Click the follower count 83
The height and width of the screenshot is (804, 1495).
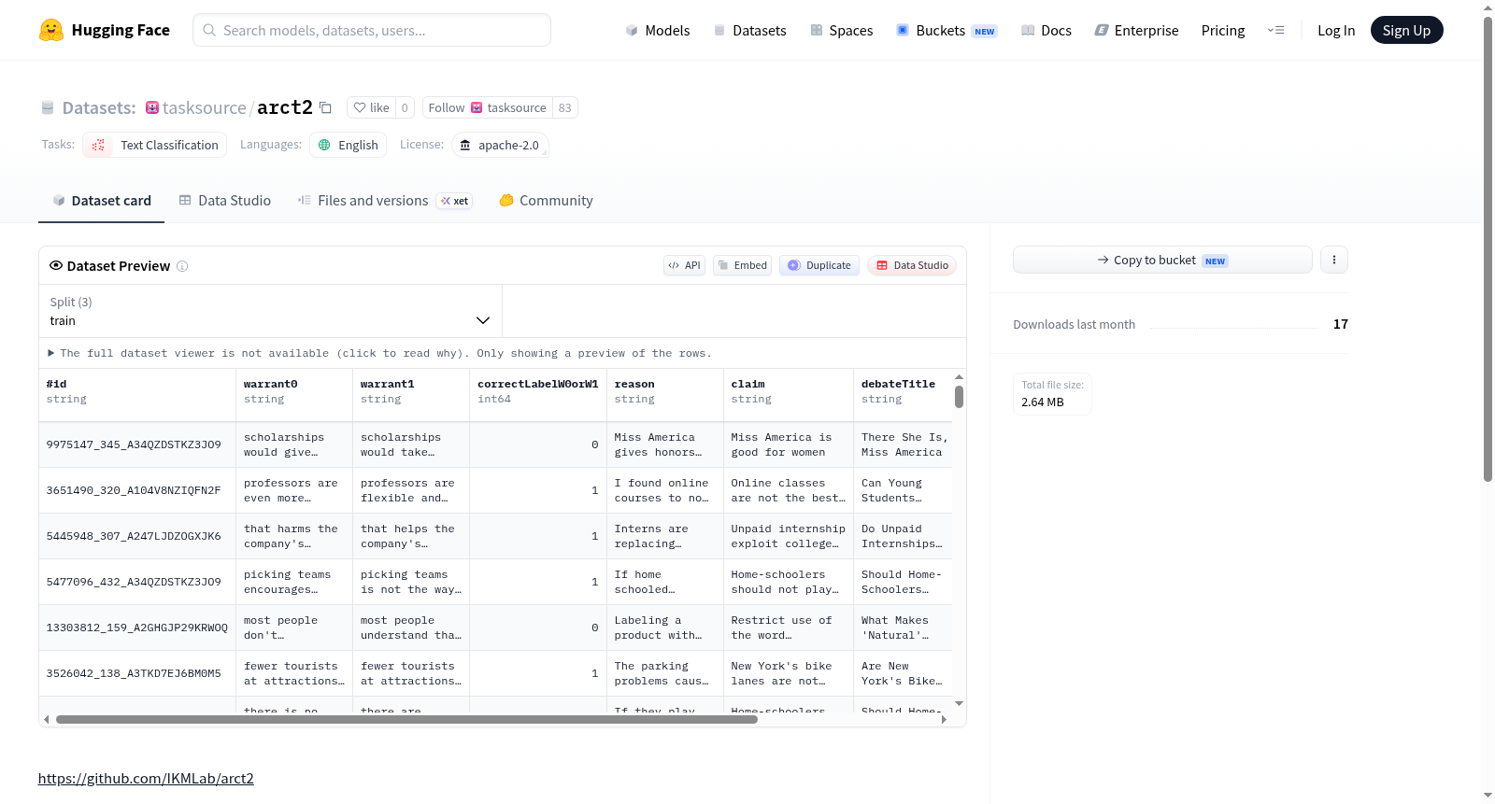click(x=565, y=107)
